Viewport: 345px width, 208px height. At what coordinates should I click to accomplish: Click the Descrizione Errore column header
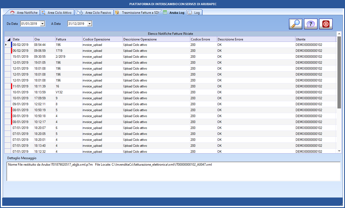click(256, 39)
